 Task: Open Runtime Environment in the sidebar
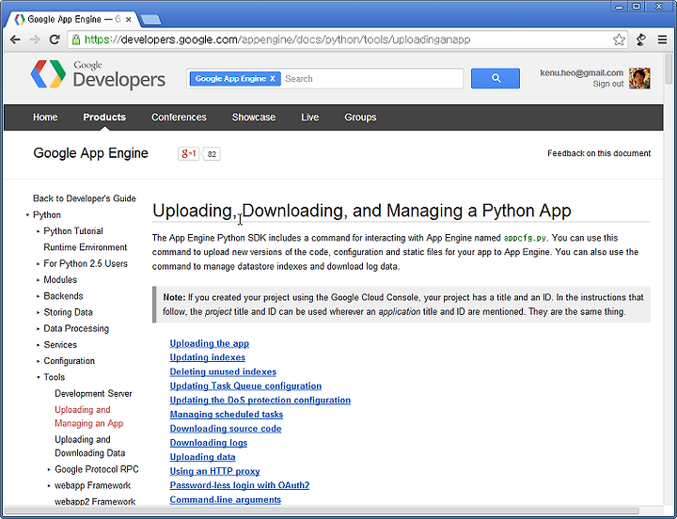pyautogui.click(x=86, y=247)
